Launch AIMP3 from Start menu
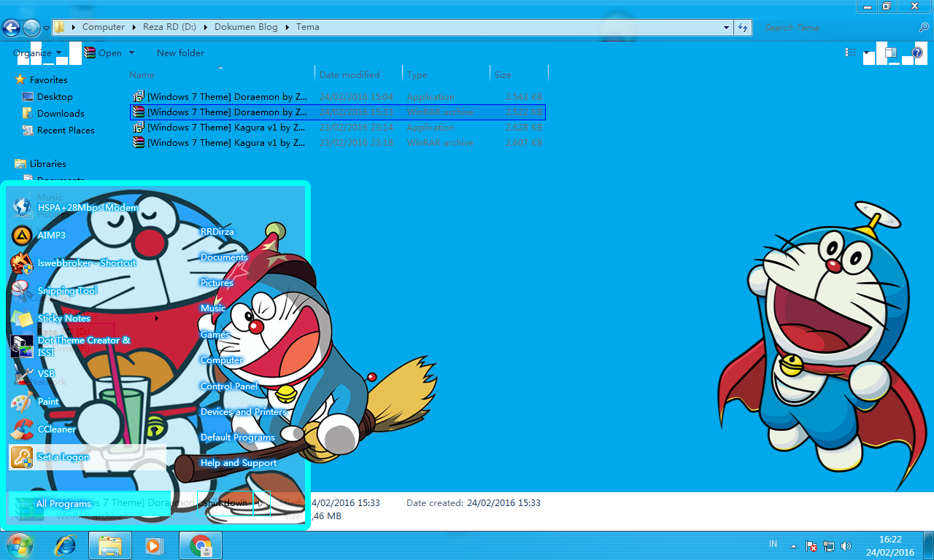 click(x=88, y=236)
